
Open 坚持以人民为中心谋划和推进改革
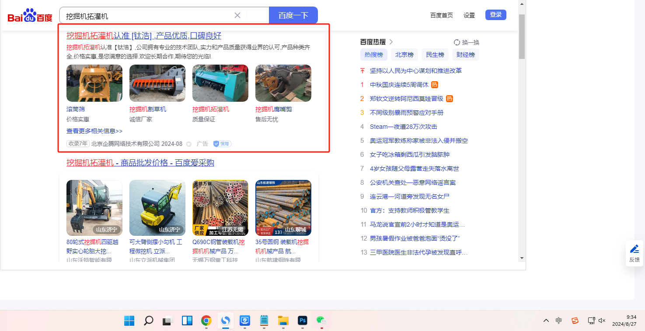coord(416,71)
